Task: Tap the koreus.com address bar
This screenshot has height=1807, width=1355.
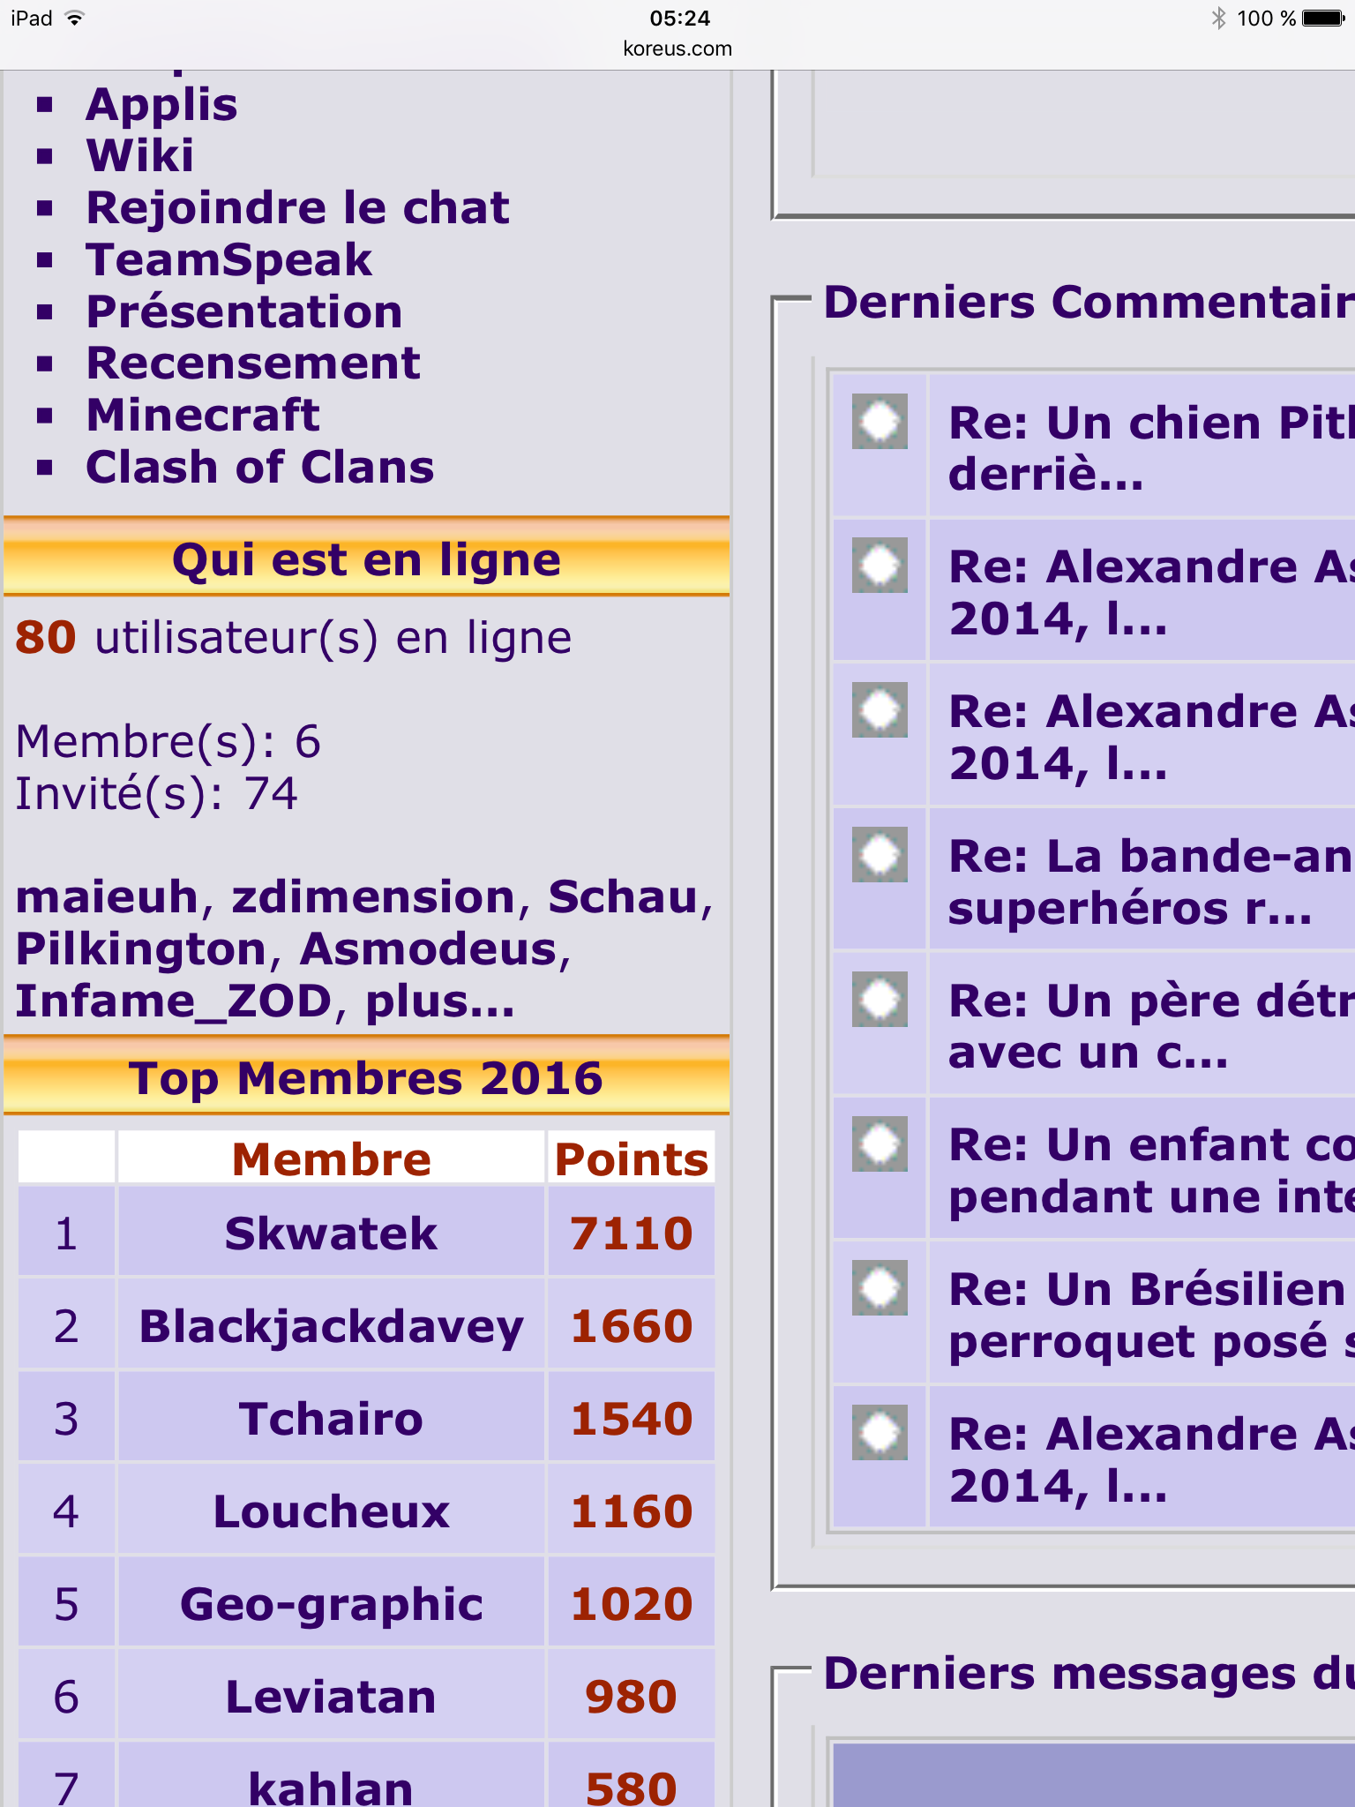Action: pyautogui.click(x=677, y=49)
